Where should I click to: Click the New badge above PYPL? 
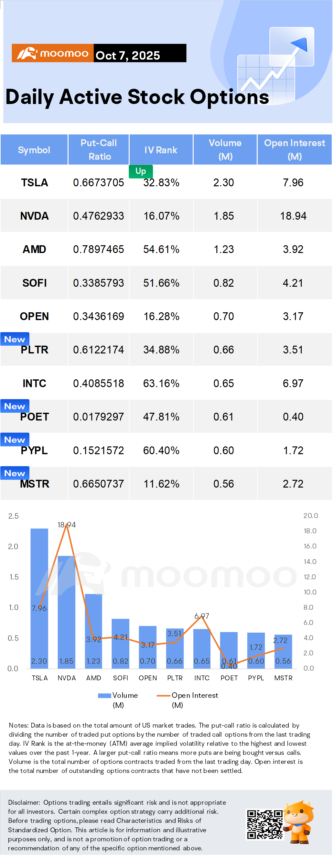pyautogui.click(x=15, y=440)
